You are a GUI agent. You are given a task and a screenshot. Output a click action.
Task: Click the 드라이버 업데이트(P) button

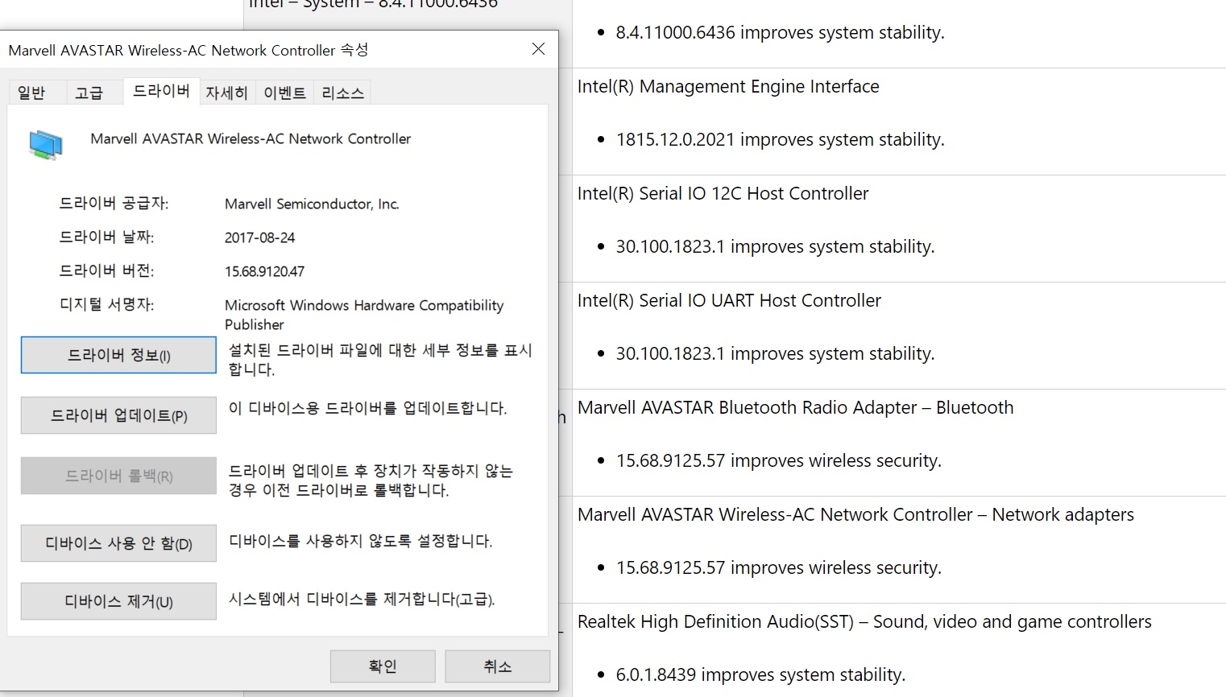point(118,415)
